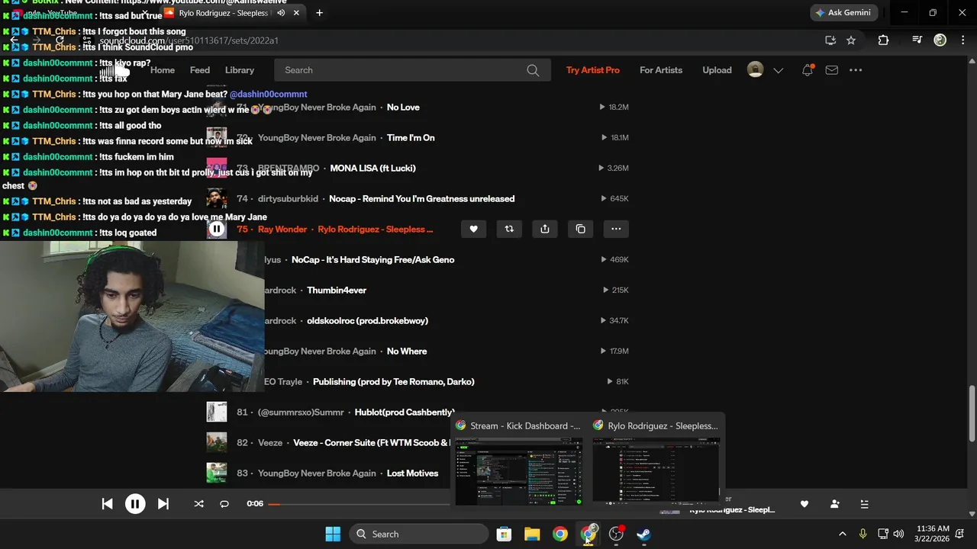Viewport: 977px width, 549px height.
Task: Click track 81 Hublot artwork thumbnail
Action: (217, 412)
